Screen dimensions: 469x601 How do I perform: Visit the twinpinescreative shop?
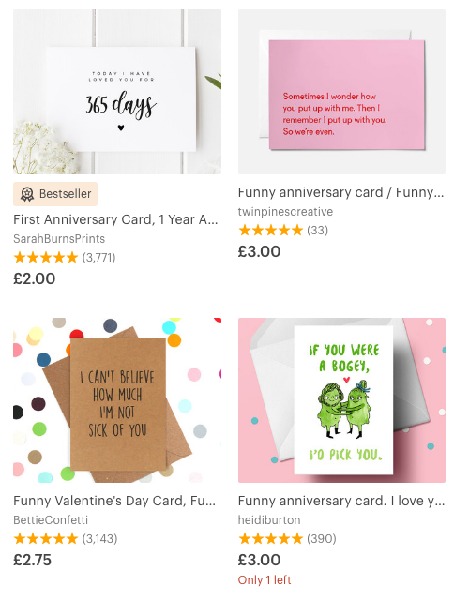pos(285,212)
